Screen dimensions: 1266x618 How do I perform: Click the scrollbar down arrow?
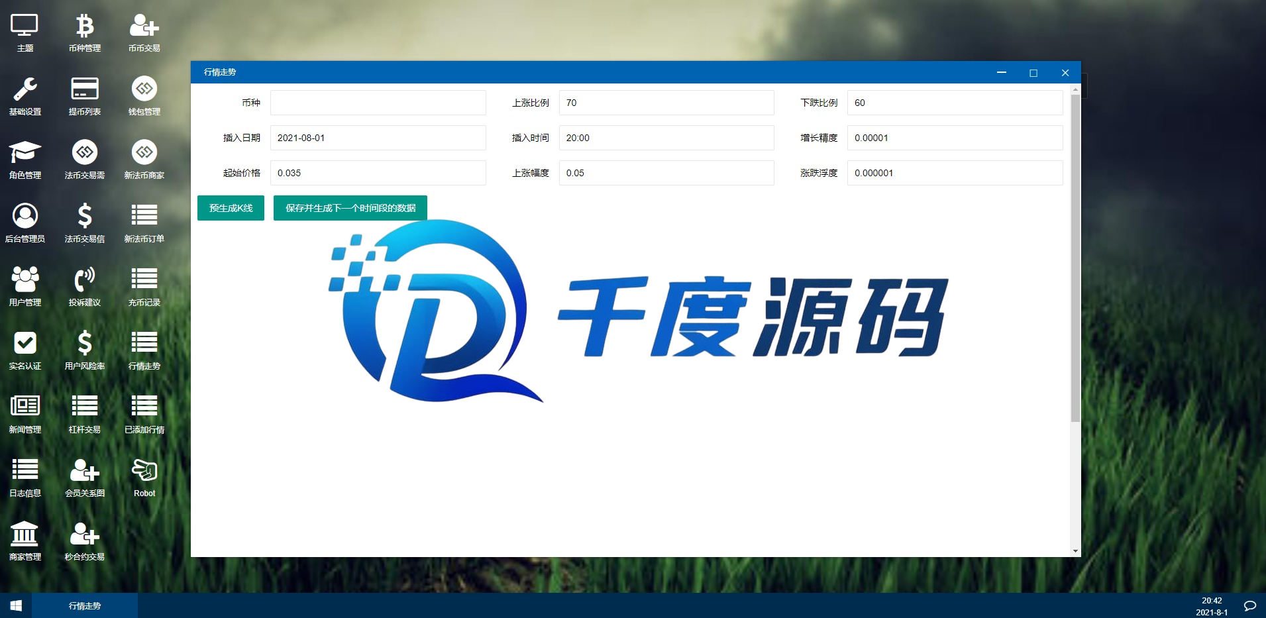point(1075,551)
